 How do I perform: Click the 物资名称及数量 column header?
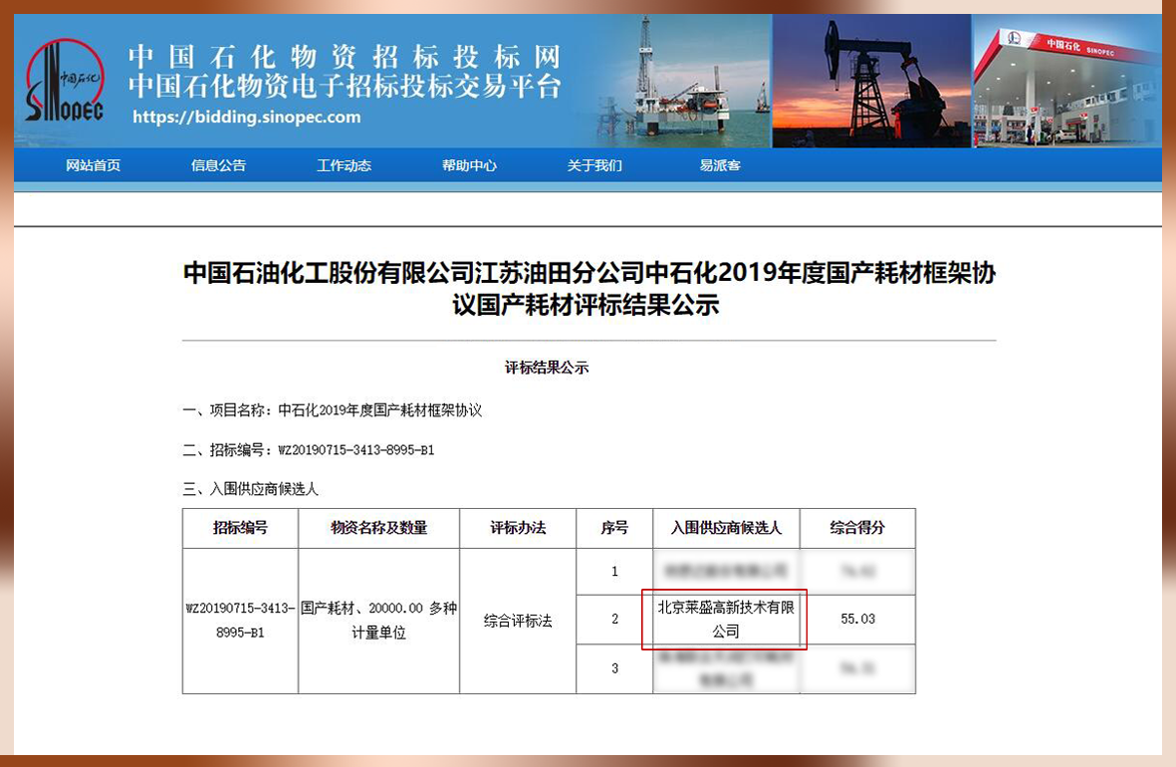click(x=378, y=528)
